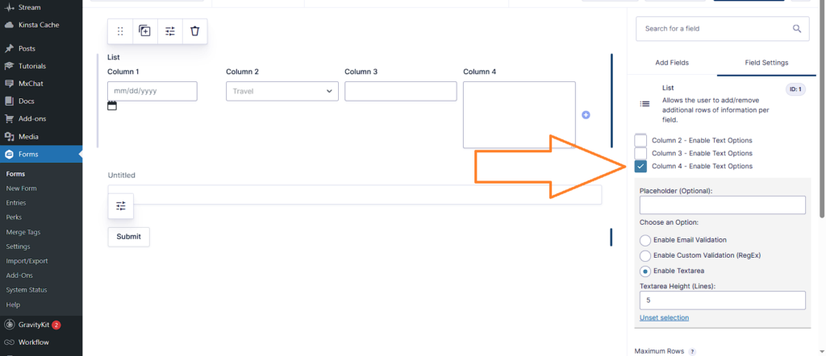Select Enable Textarea radio button
Viewport: 826px width, 356px height.
click(645, 271)
